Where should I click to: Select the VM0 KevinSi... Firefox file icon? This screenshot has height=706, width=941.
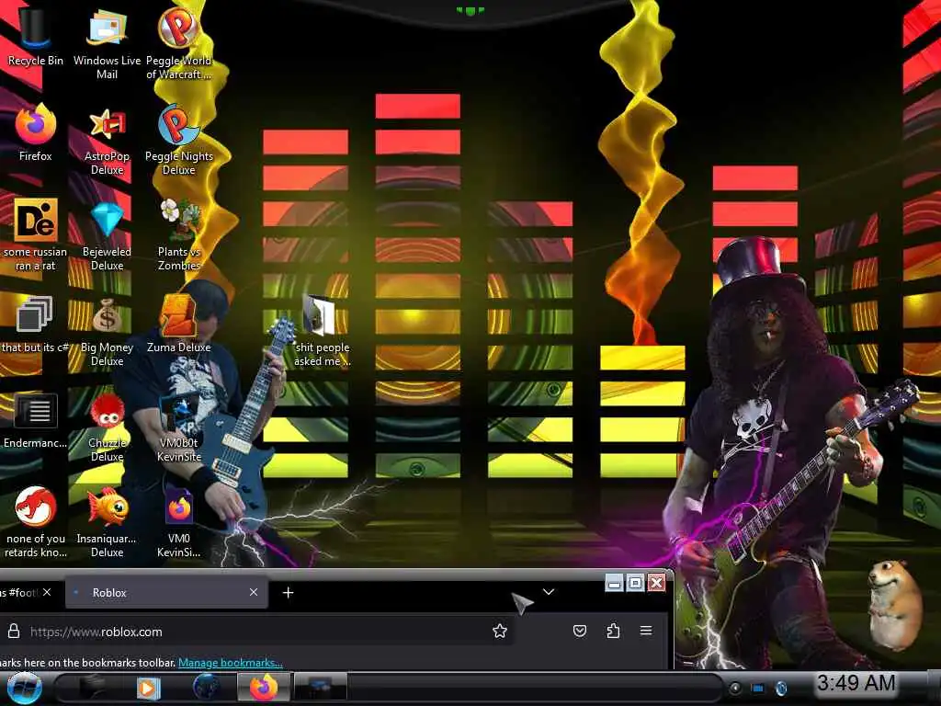[179, 522]
